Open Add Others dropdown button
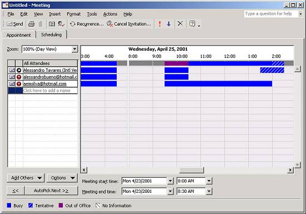306x214 pixels. pyautogui.click(x=26, y=178)
